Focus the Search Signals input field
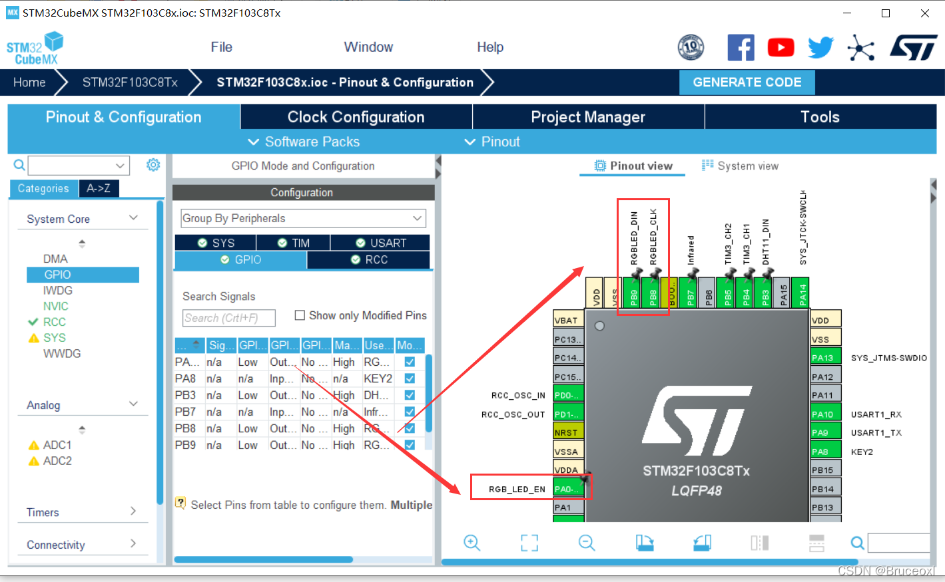 click(228, 318)
